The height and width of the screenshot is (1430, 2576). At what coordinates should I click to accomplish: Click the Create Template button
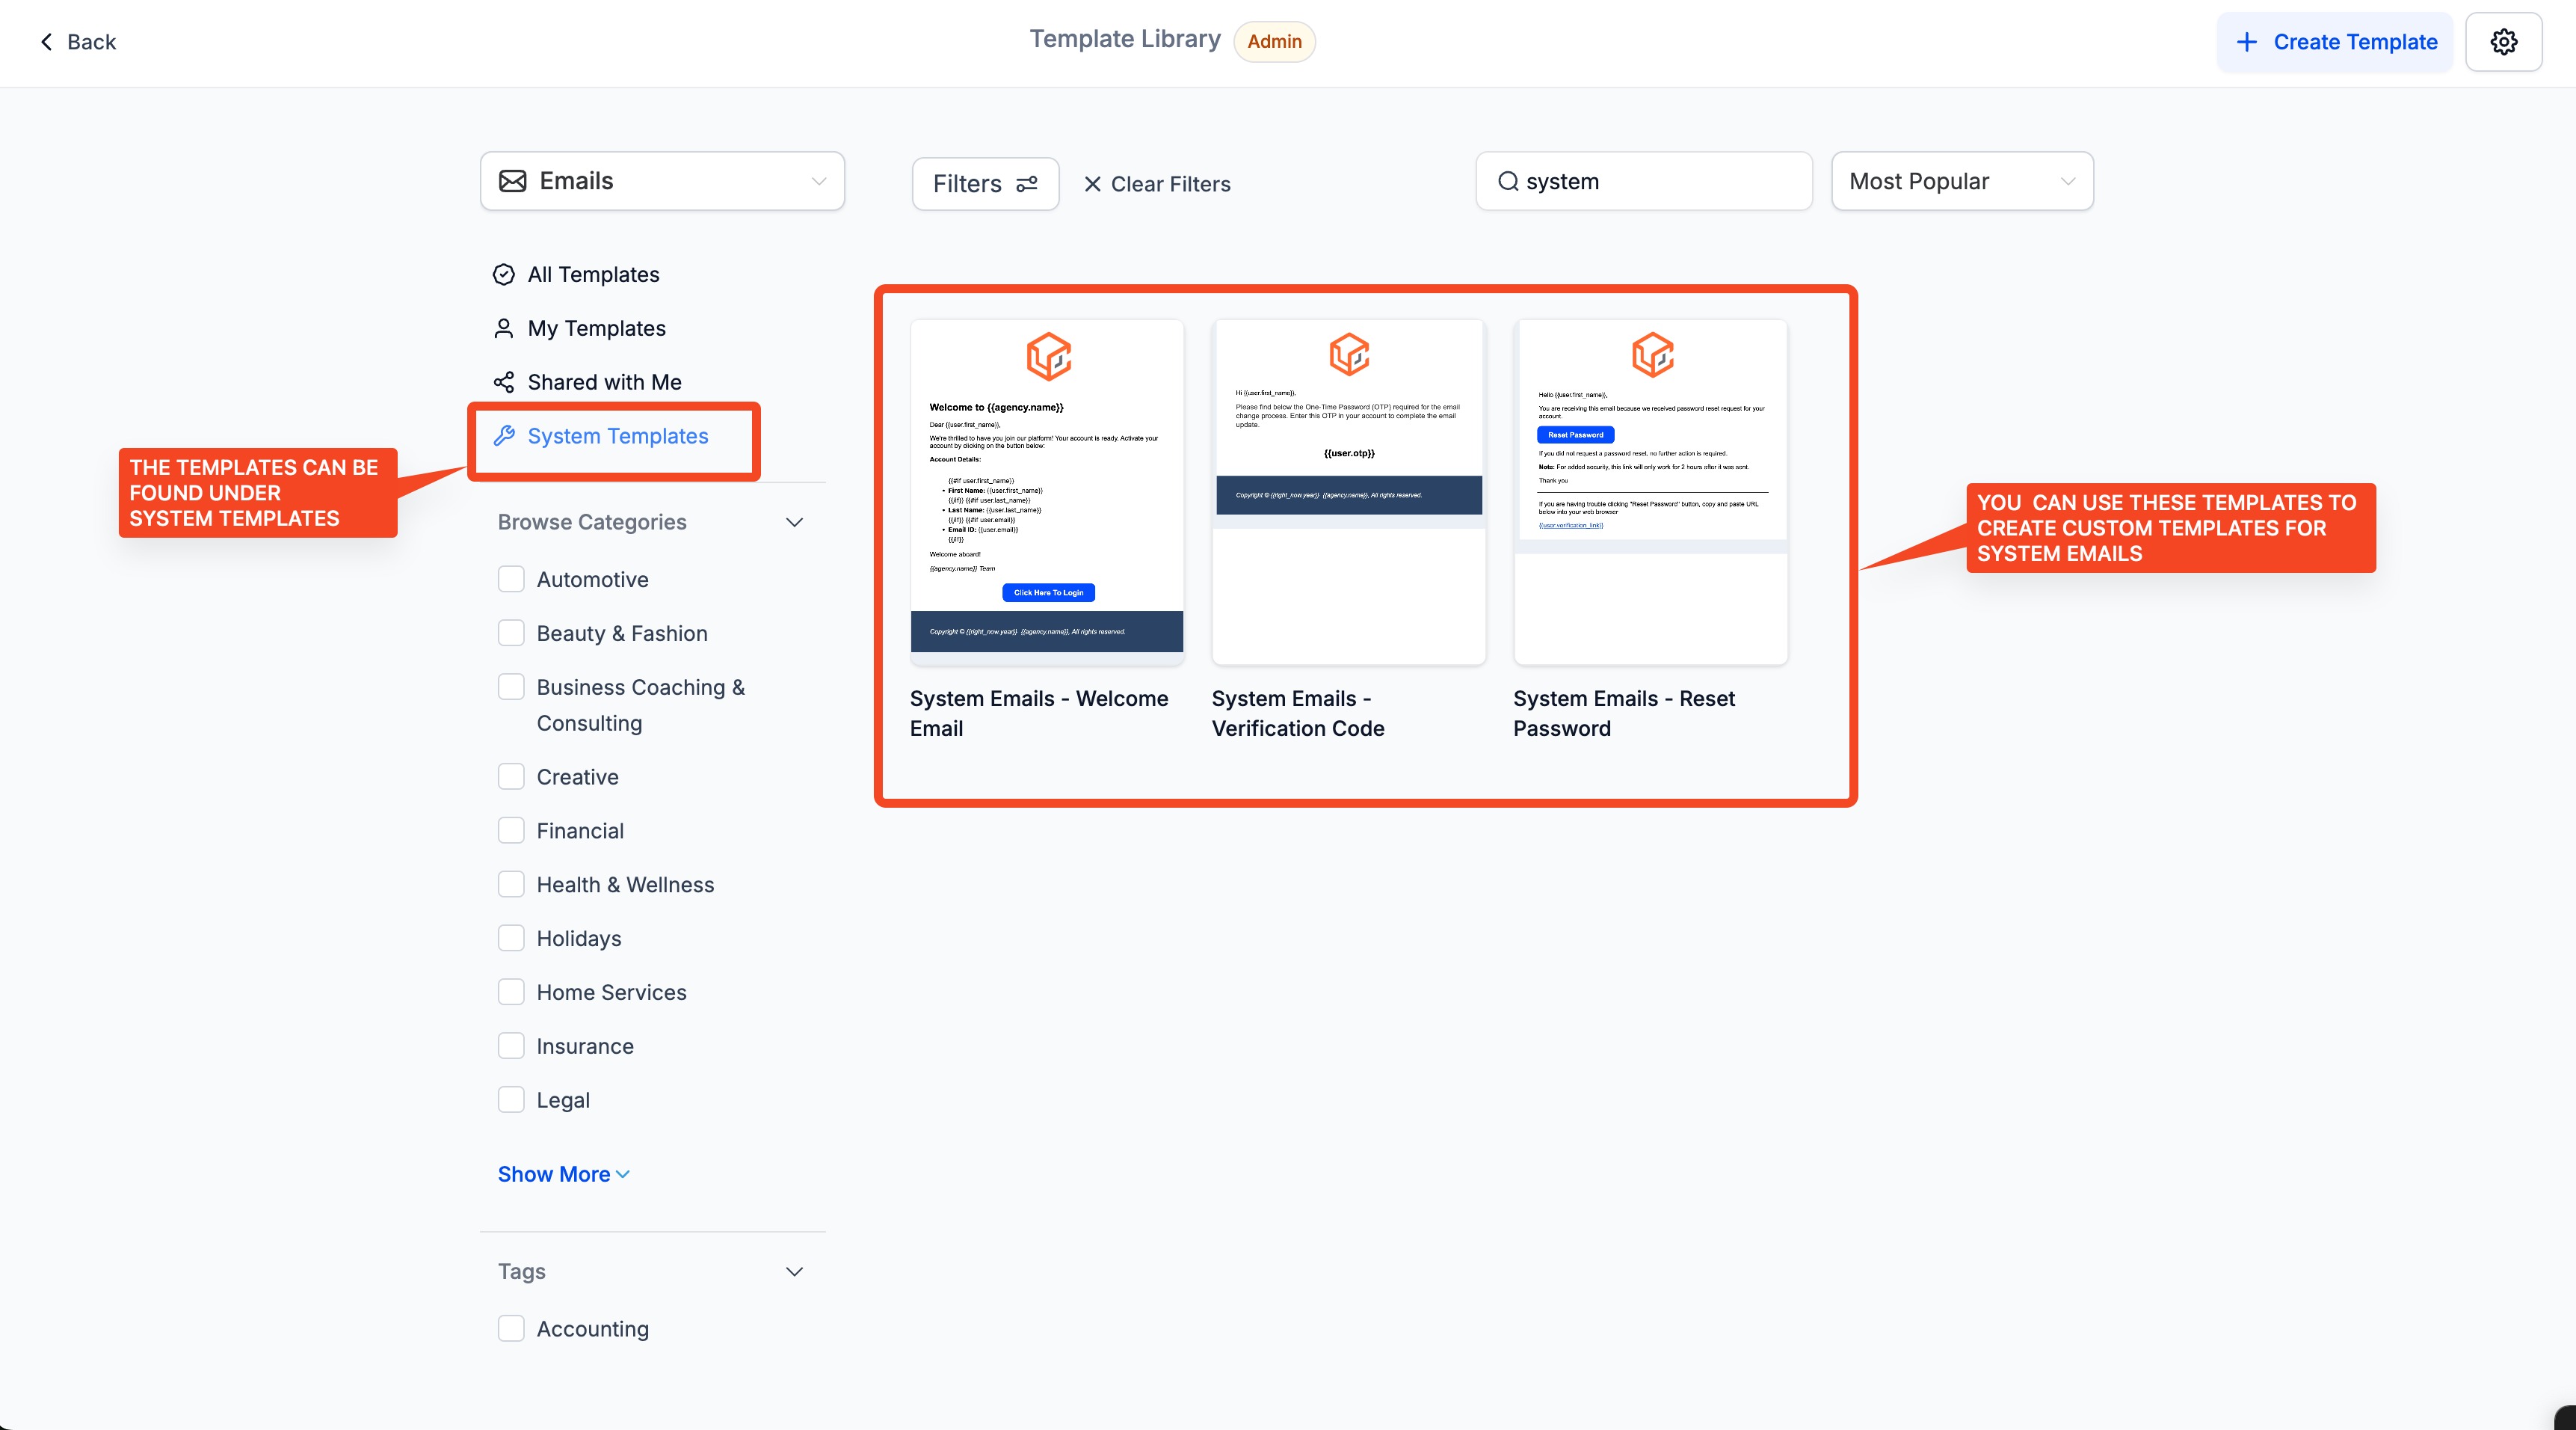(x=2335, y=42)
